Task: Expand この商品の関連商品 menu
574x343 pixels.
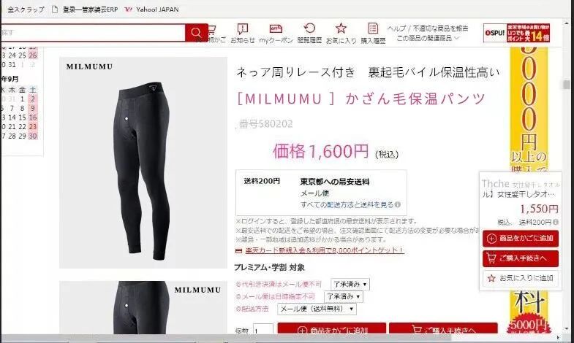Action: (x=428, y=38)
